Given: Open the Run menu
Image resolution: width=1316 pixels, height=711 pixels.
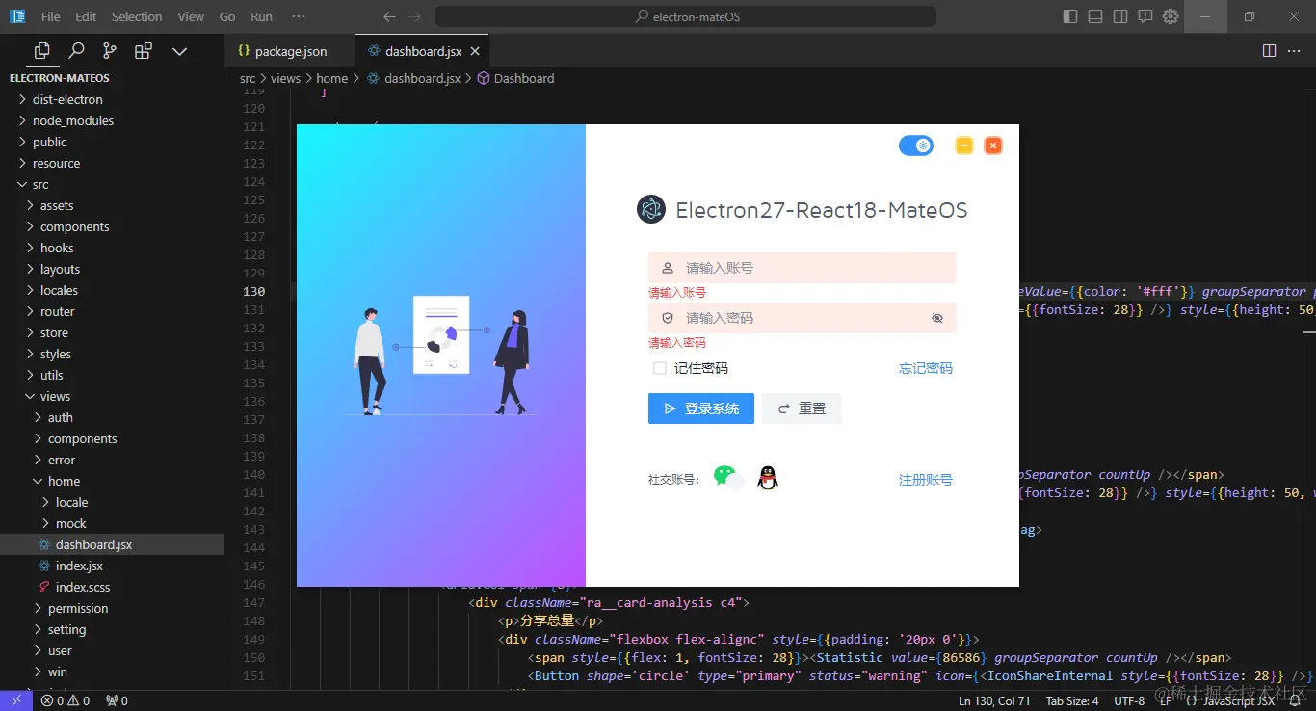Looking at the screenshot, I should [x=260, y=15].
